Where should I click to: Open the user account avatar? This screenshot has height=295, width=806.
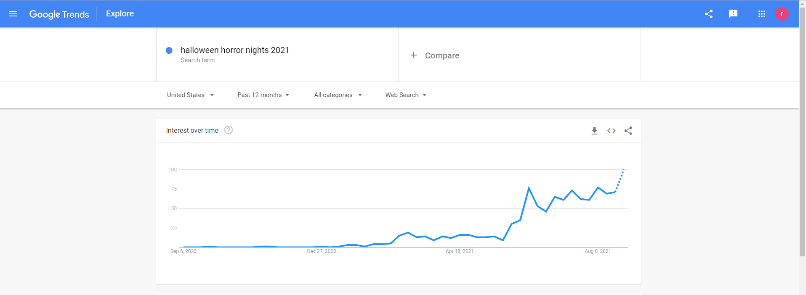click(782, 14)
